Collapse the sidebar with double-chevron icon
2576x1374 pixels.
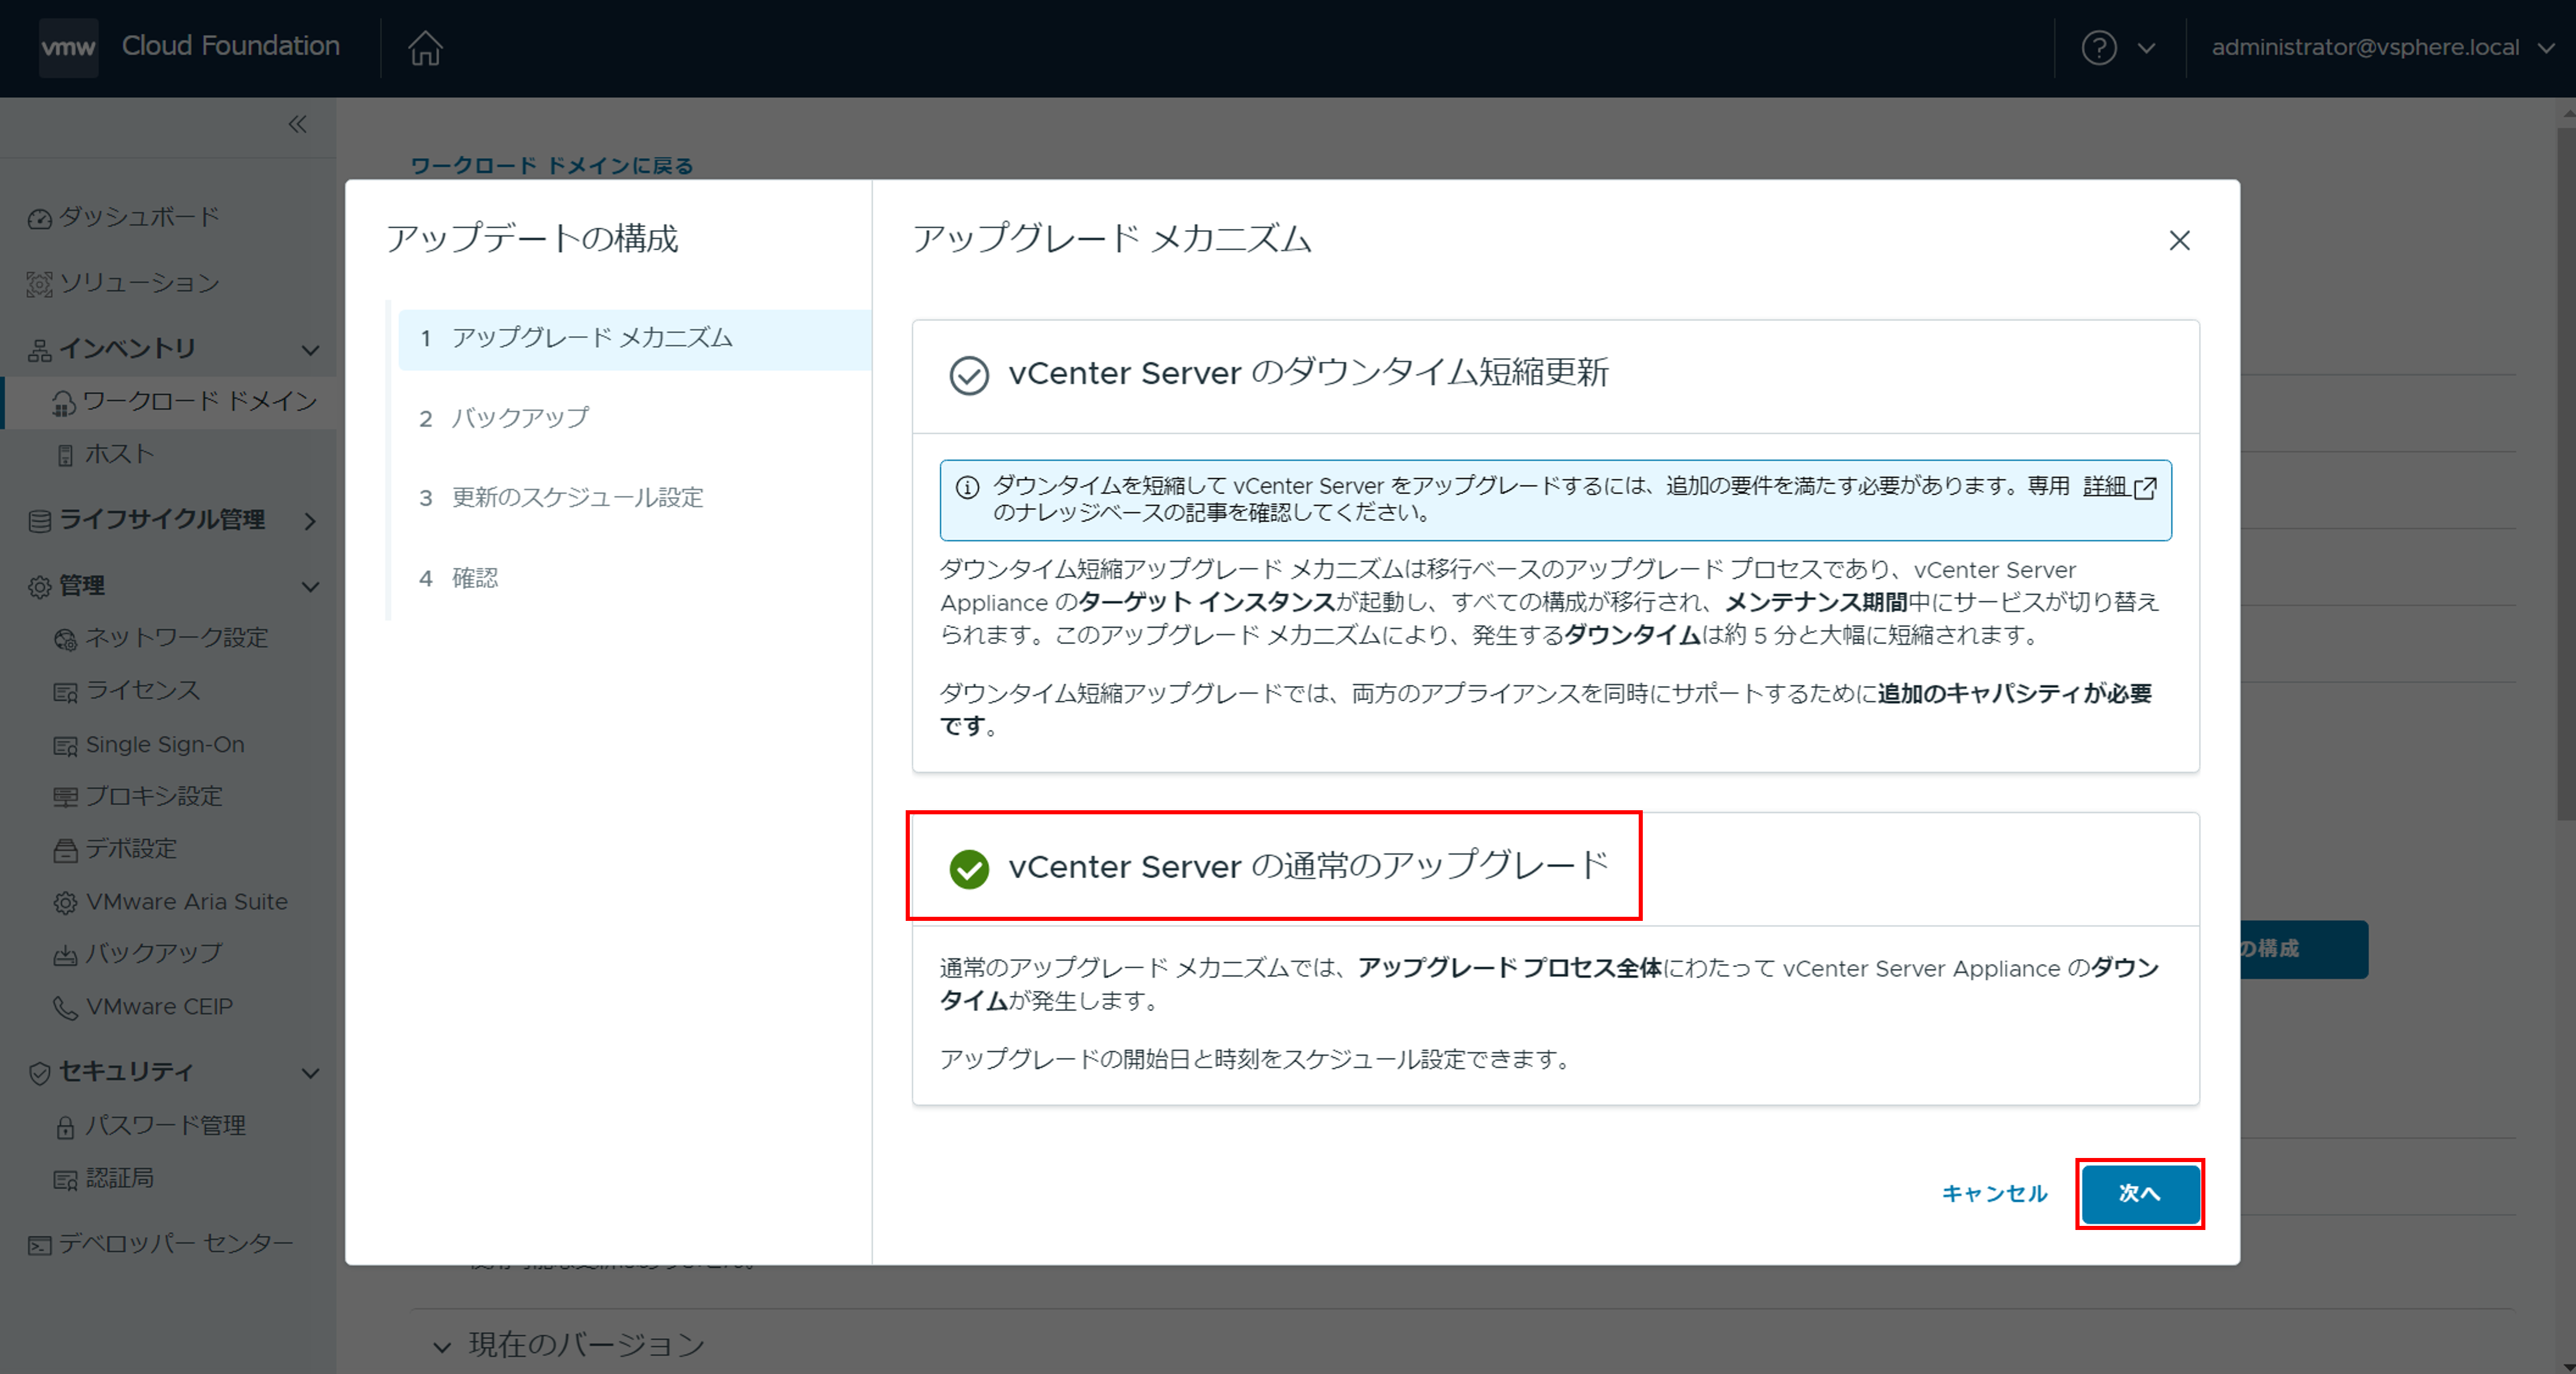click(297, 124)
